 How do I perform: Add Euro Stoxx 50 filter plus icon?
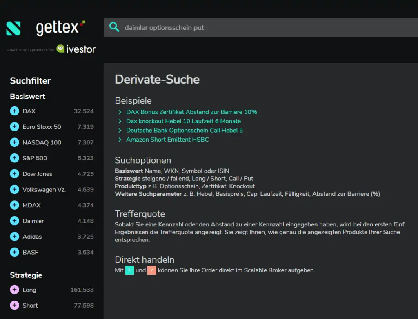click(14, 126)
